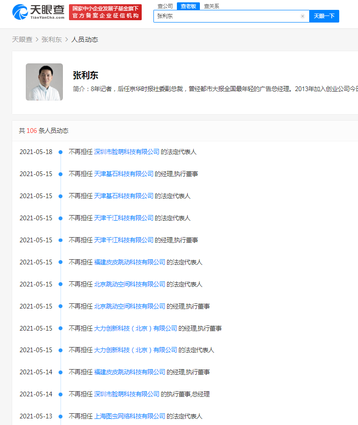Click the timeline dot for 深圳市脸萌 2021-05-14
Viewport: 358px width, 425px height.
tap(61, 394)
